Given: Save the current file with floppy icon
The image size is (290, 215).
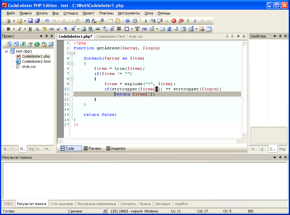Looking at the screenshot, I should 30,21.
